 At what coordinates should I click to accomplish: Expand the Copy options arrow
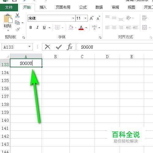pyautogui.click(x=22, y=23)
